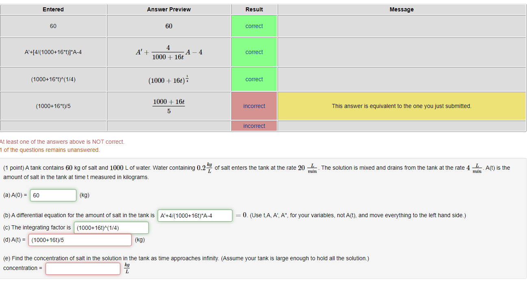Screen dimensions: 532x285
Task: Click the 'Message' column header
Action: [x=401, y=9]
